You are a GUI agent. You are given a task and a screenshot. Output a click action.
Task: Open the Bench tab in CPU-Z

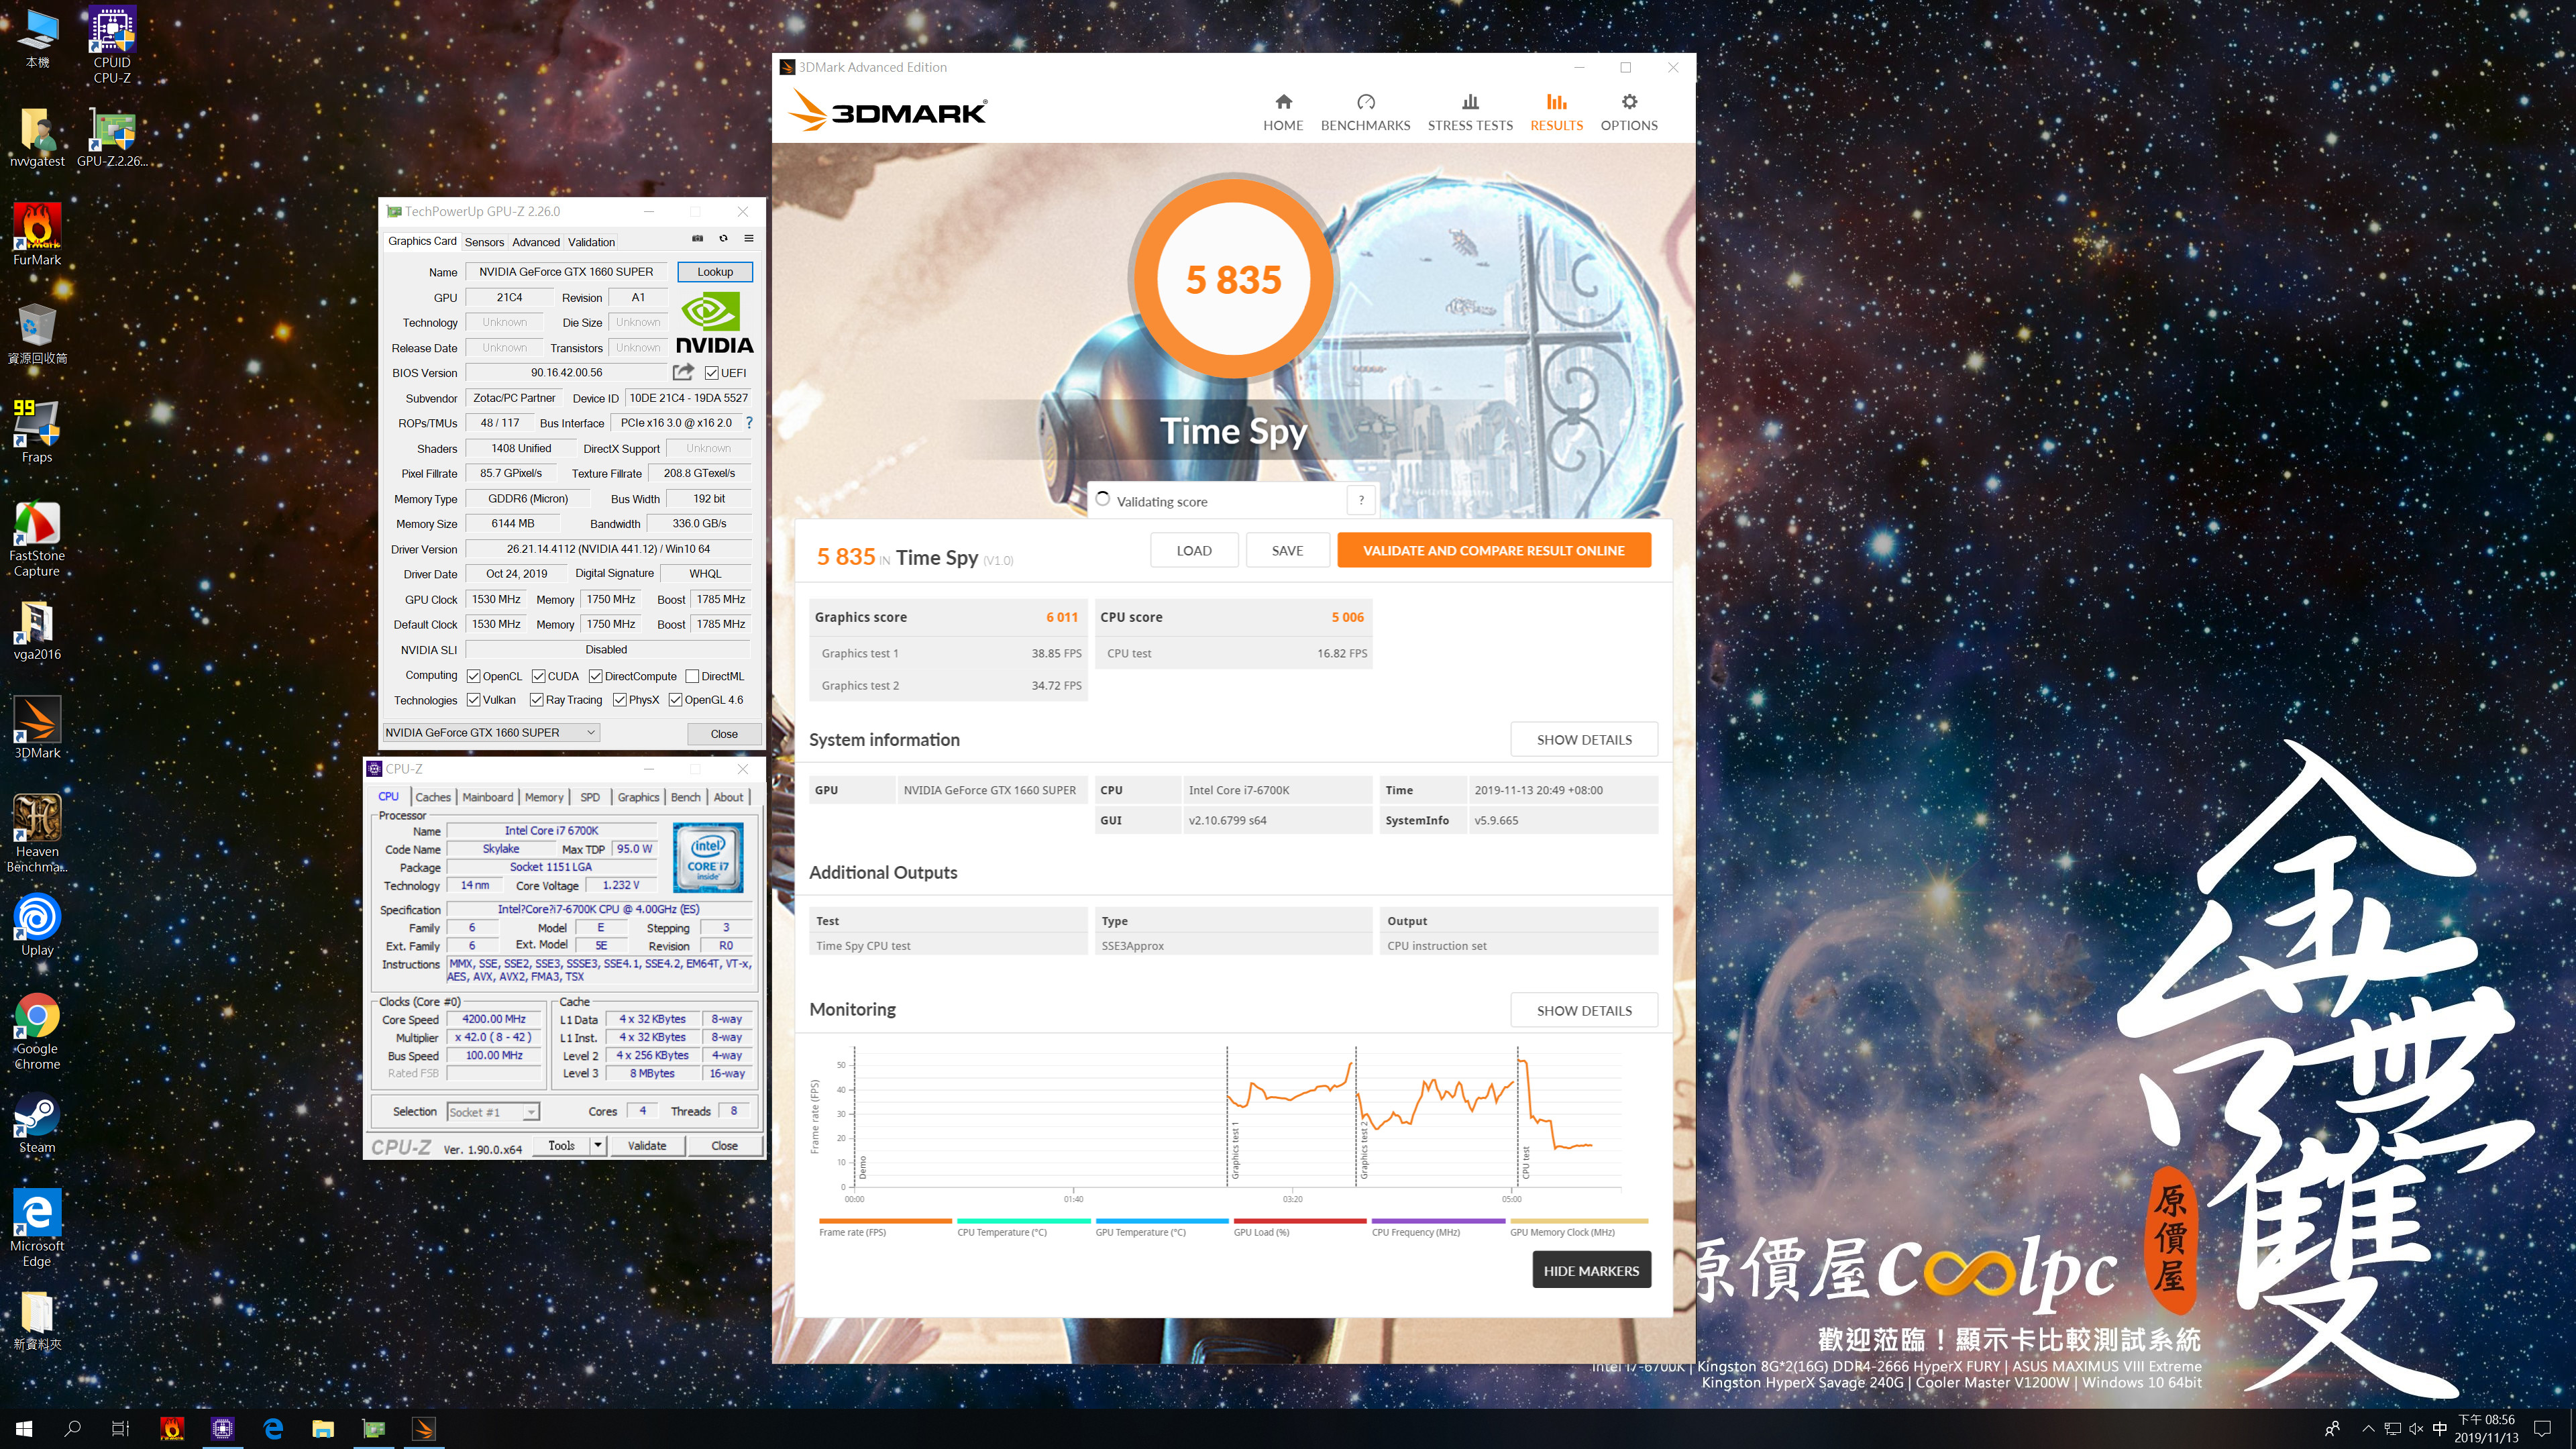pos(685,797)
